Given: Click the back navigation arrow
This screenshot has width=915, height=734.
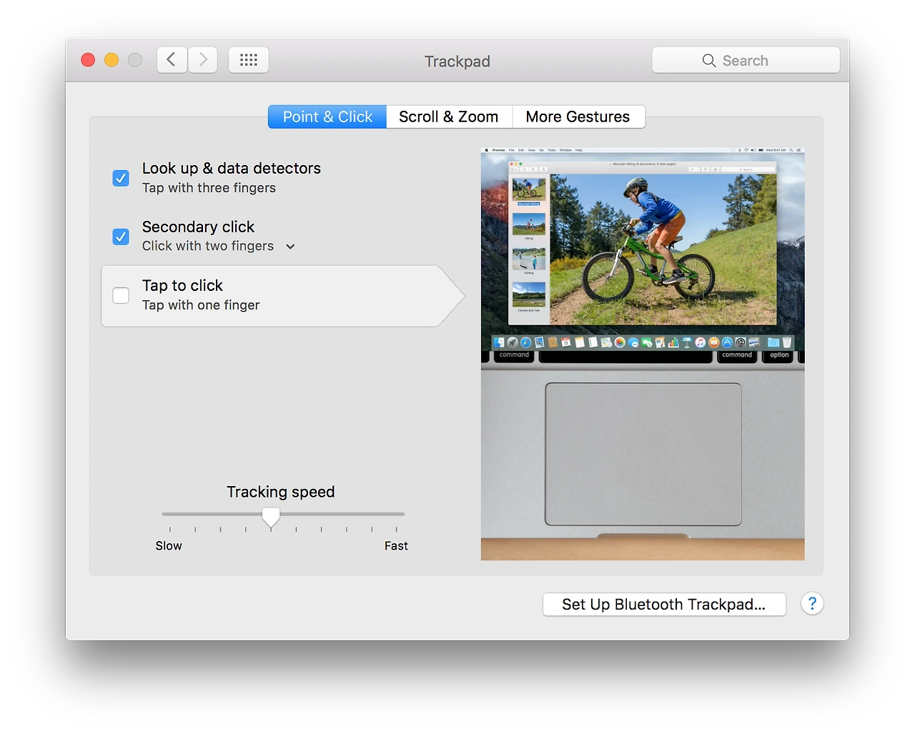Looking at the screenshot, I should coord(172,59).
